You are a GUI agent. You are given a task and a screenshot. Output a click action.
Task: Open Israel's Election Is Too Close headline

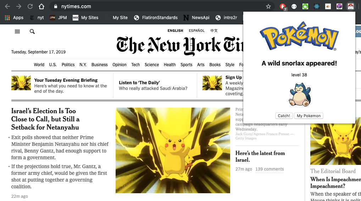(x=45, y=119)
